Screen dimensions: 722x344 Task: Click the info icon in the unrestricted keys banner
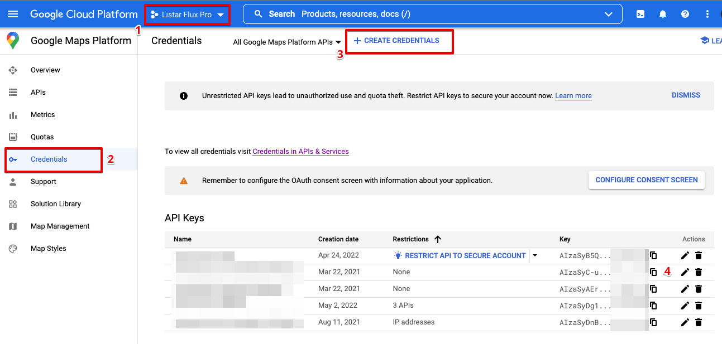pyautogui.click(x=184, y=96)
